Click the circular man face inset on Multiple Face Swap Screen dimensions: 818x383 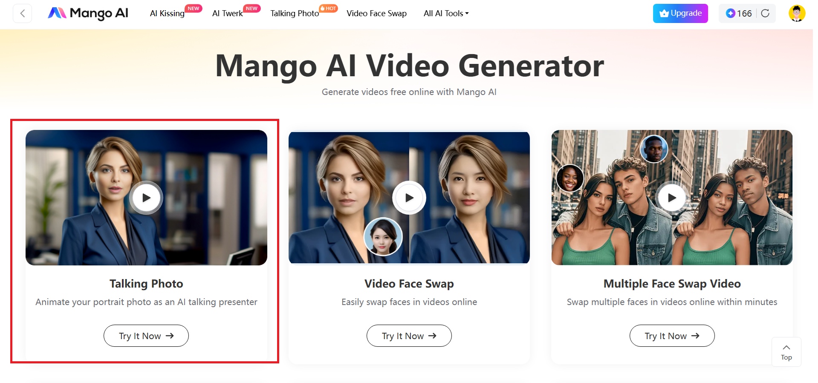(x=654, y=149)
